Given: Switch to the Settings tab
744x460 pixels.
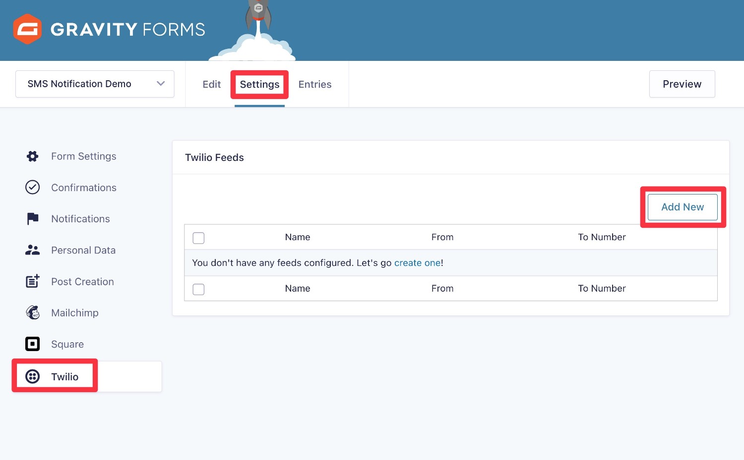Looking at the screenshot, I should [259, 84].
